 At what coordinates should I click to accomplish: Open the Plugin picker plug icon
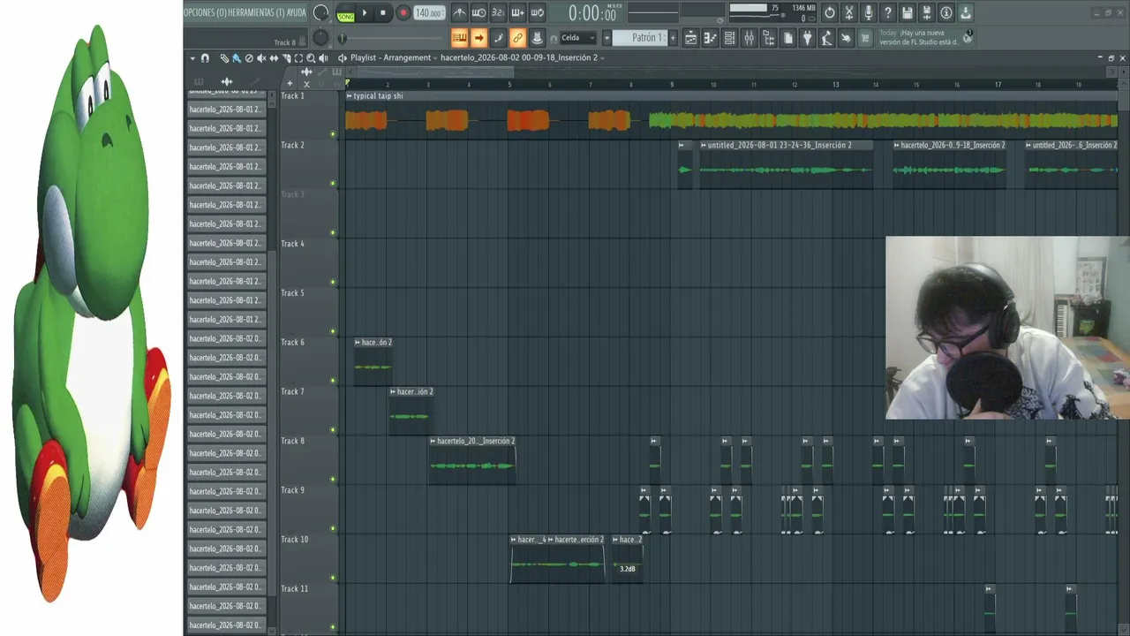click(x=807, y=38)
